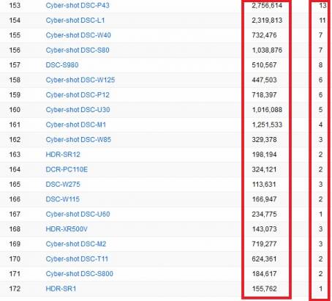Click the Cyber-shot DSC-W40 camera link

(x=78, y=35)
